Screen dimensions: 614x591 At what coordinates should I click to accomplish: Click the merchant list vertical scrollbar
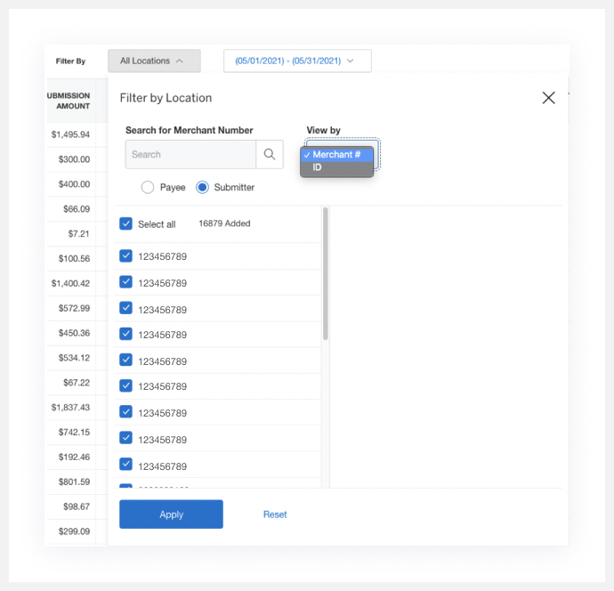point(325,274)
